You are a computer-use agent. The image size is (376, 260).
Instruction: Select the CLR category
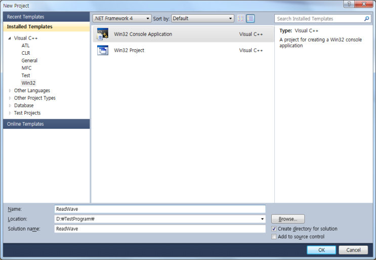(x=26, y=53)
